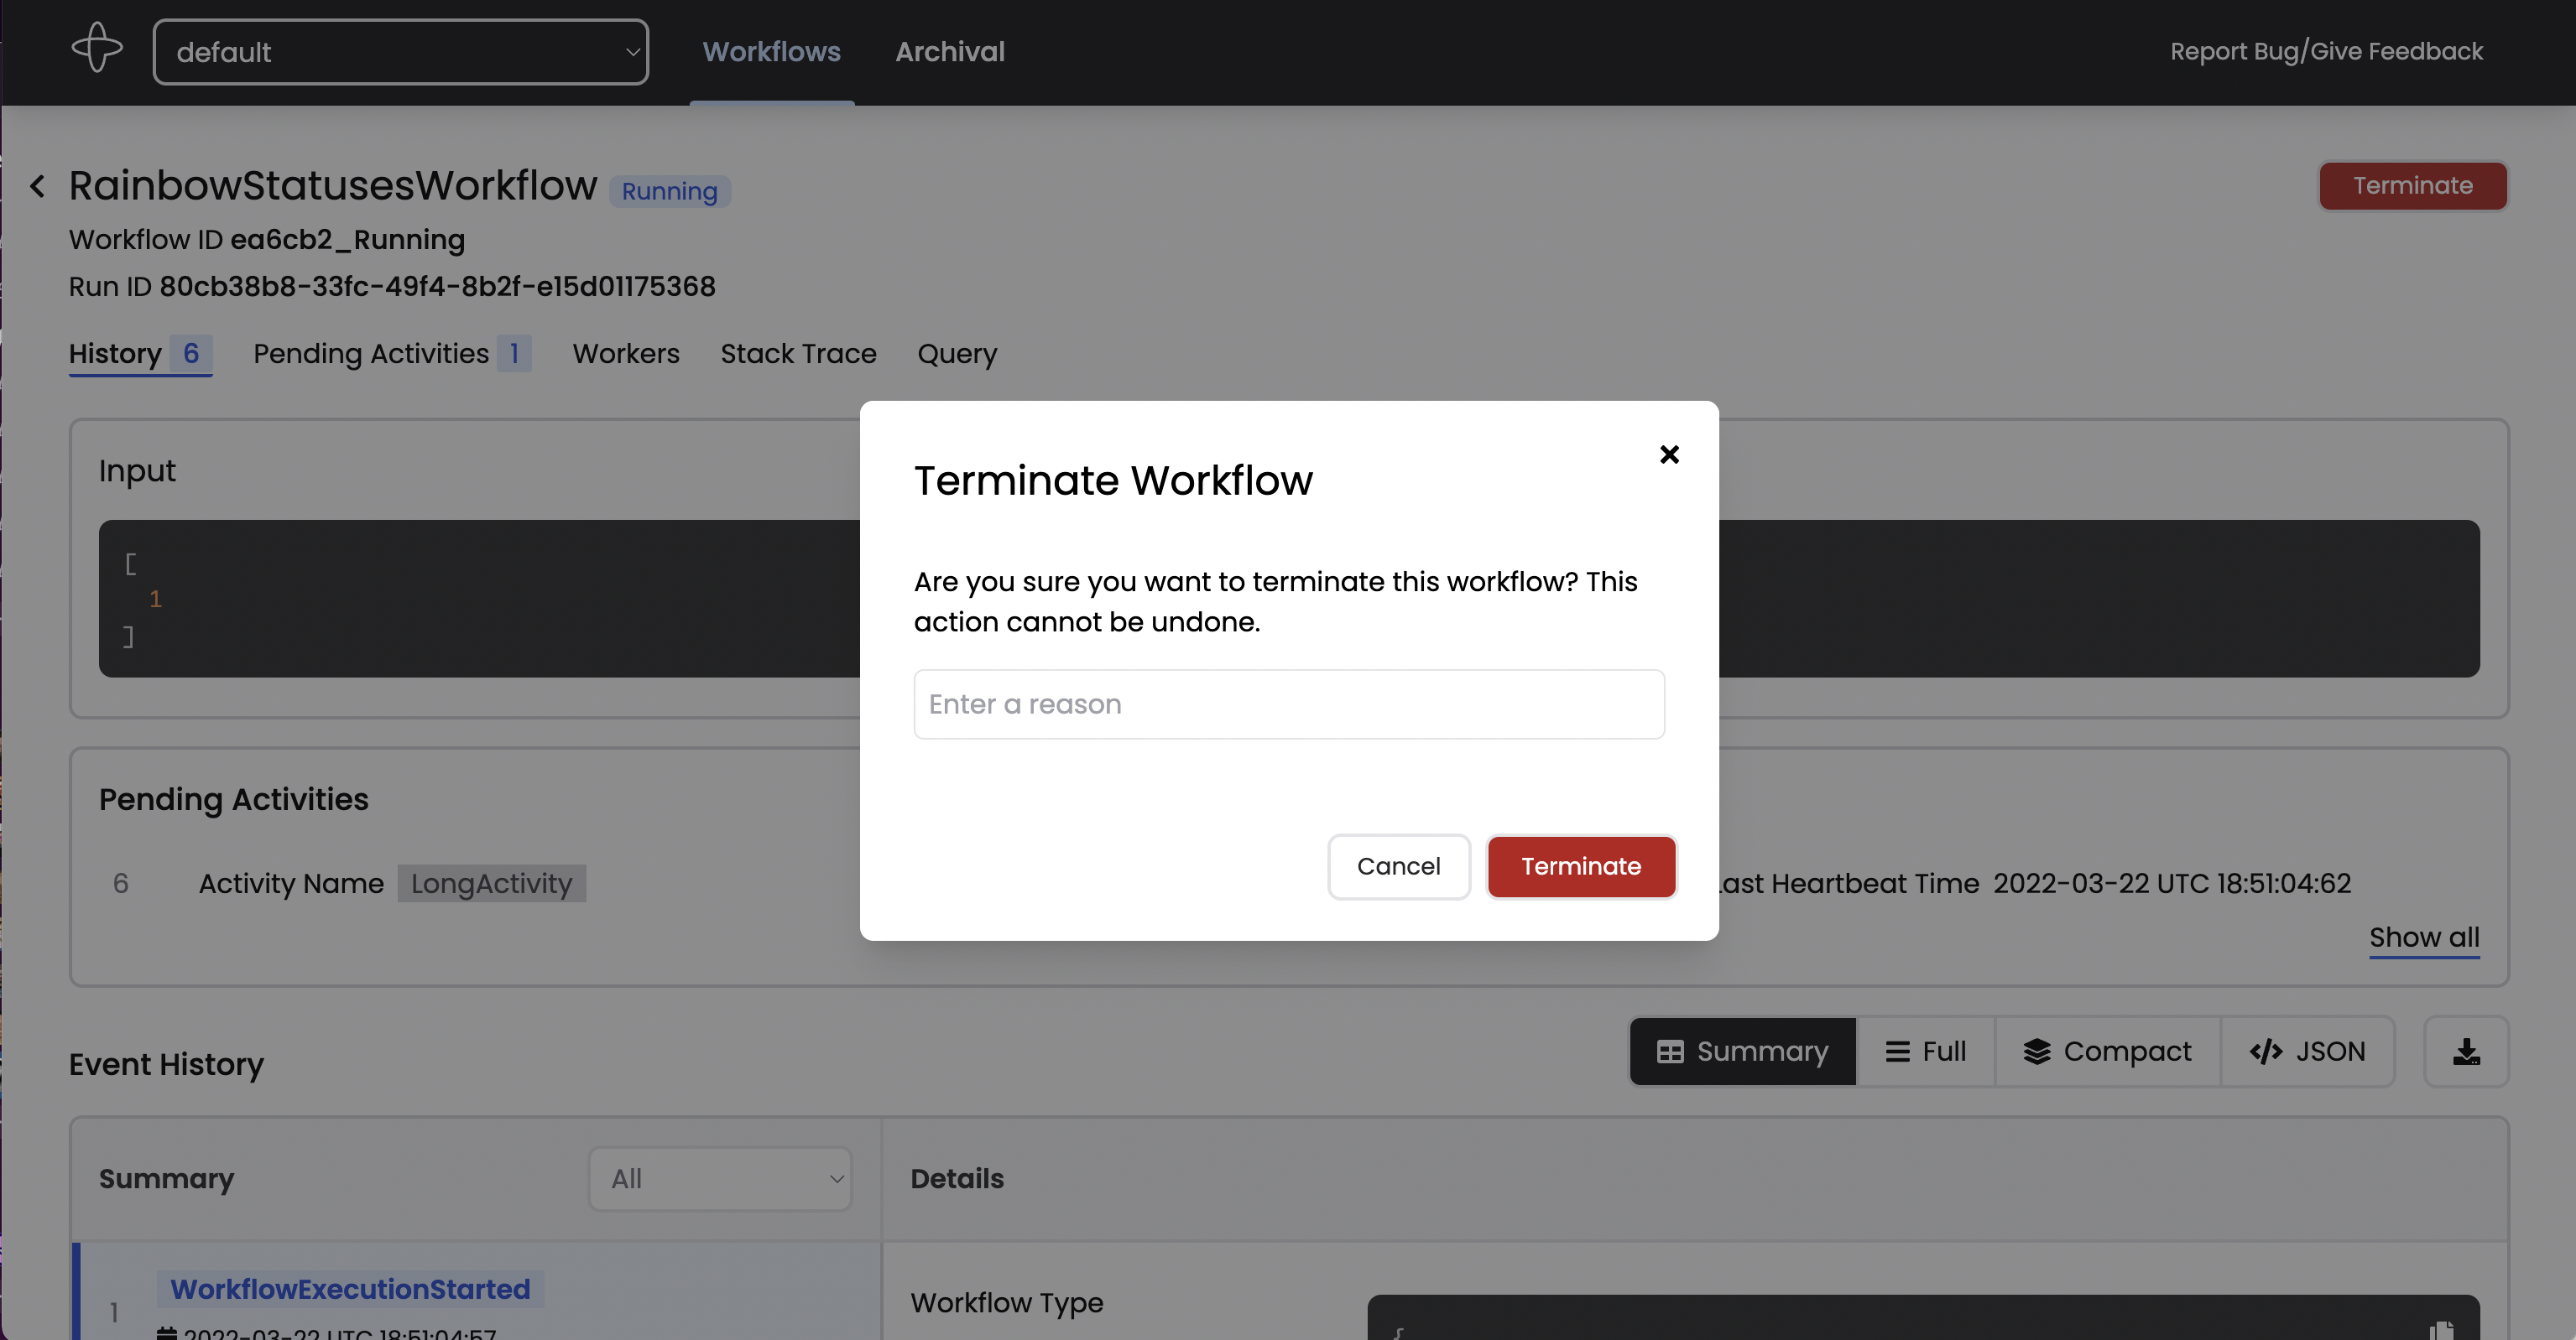Select the JSON view toggle
Image resolution: width=2576 pixels, height=1340 pixels.
tap(2307, 1052)
